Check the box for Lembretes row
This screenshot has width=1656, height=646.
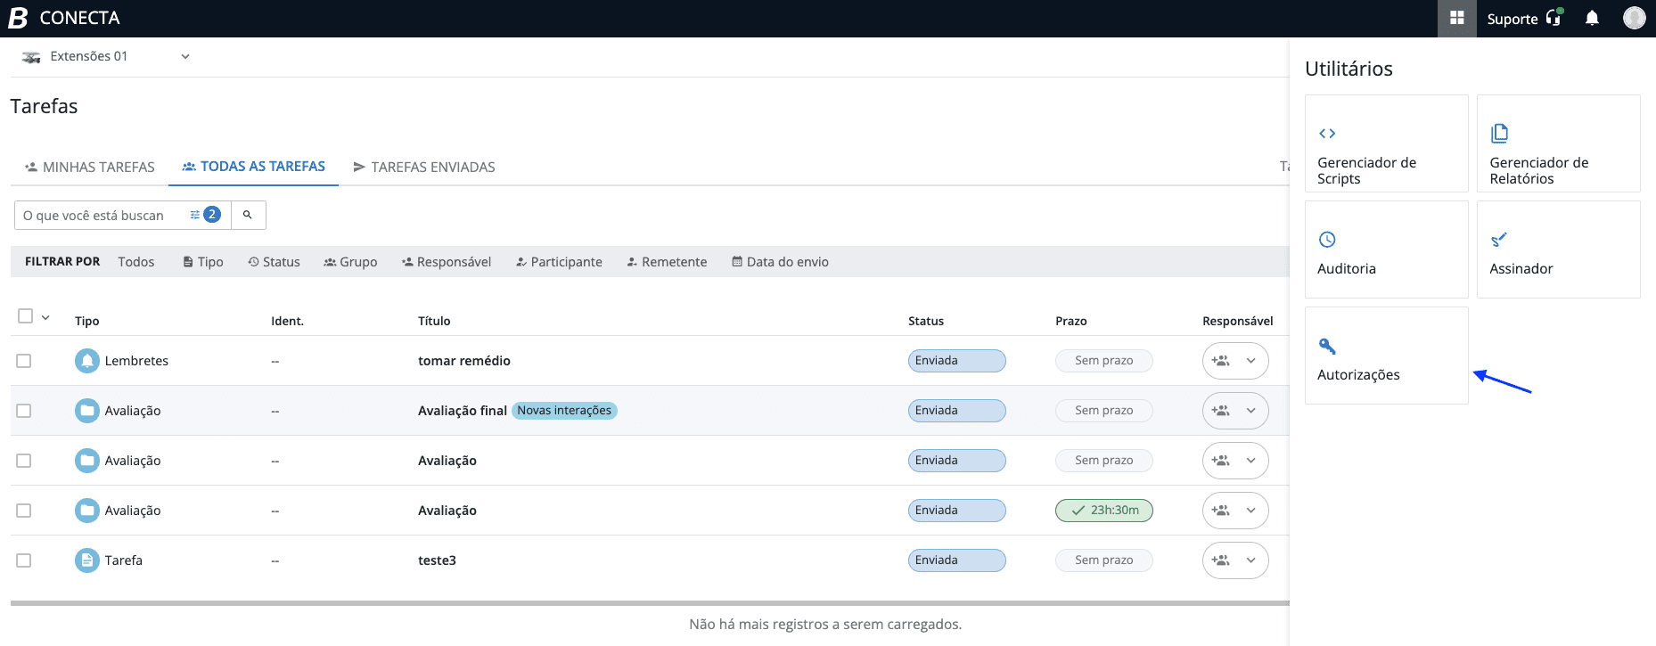(x=24, y=361)
